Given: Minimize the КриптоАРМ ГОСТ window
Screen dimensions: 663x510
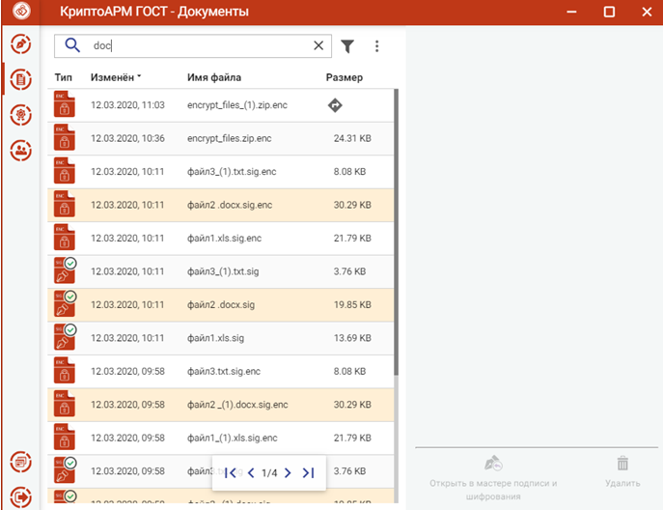Looking at the screenshot, I should tap(571, 12).
